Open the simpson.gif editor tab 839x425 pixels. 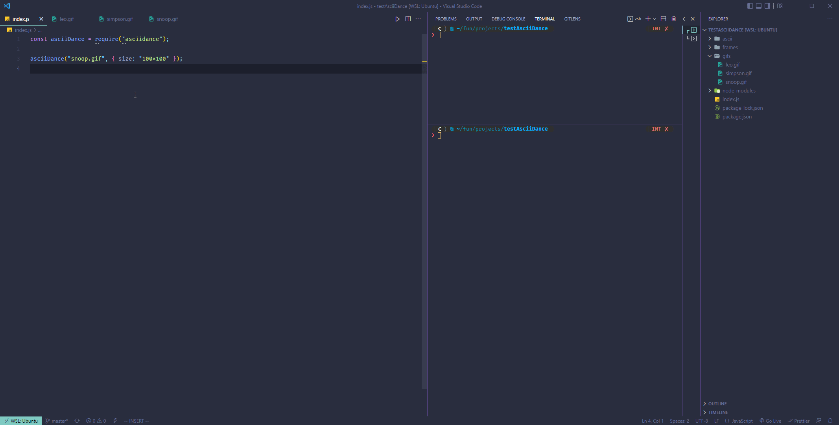pyautogui.click(x=120, y=19)
